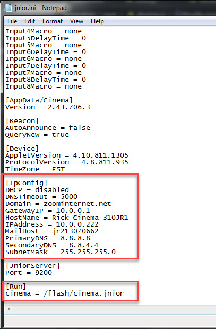Open the View menu
Image resolution: width=216 pixels, height=329 pixels.
pyautogui.click(x=76, y=21)
